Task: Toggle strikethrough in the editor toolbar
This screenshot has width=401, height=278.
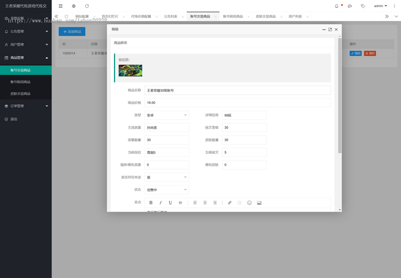Action: point(180,203)
